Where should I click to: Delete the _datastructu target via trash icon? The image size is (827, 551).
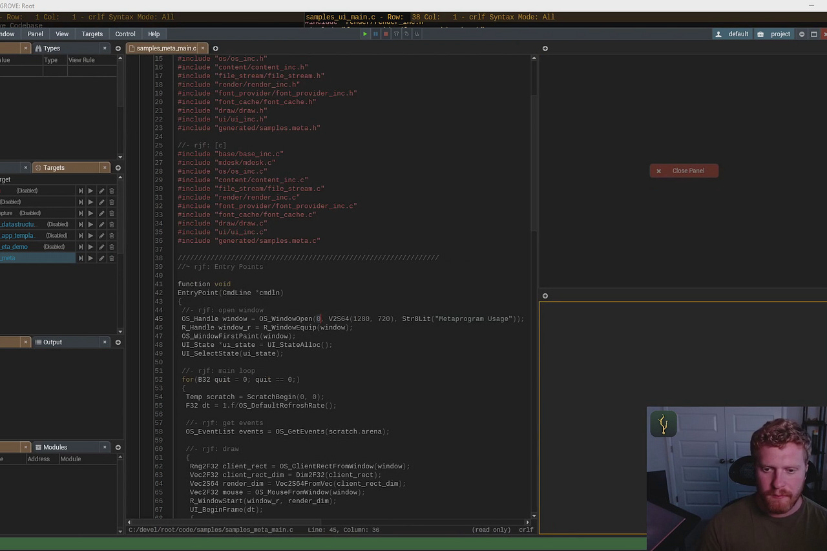(x=111, y=224)
